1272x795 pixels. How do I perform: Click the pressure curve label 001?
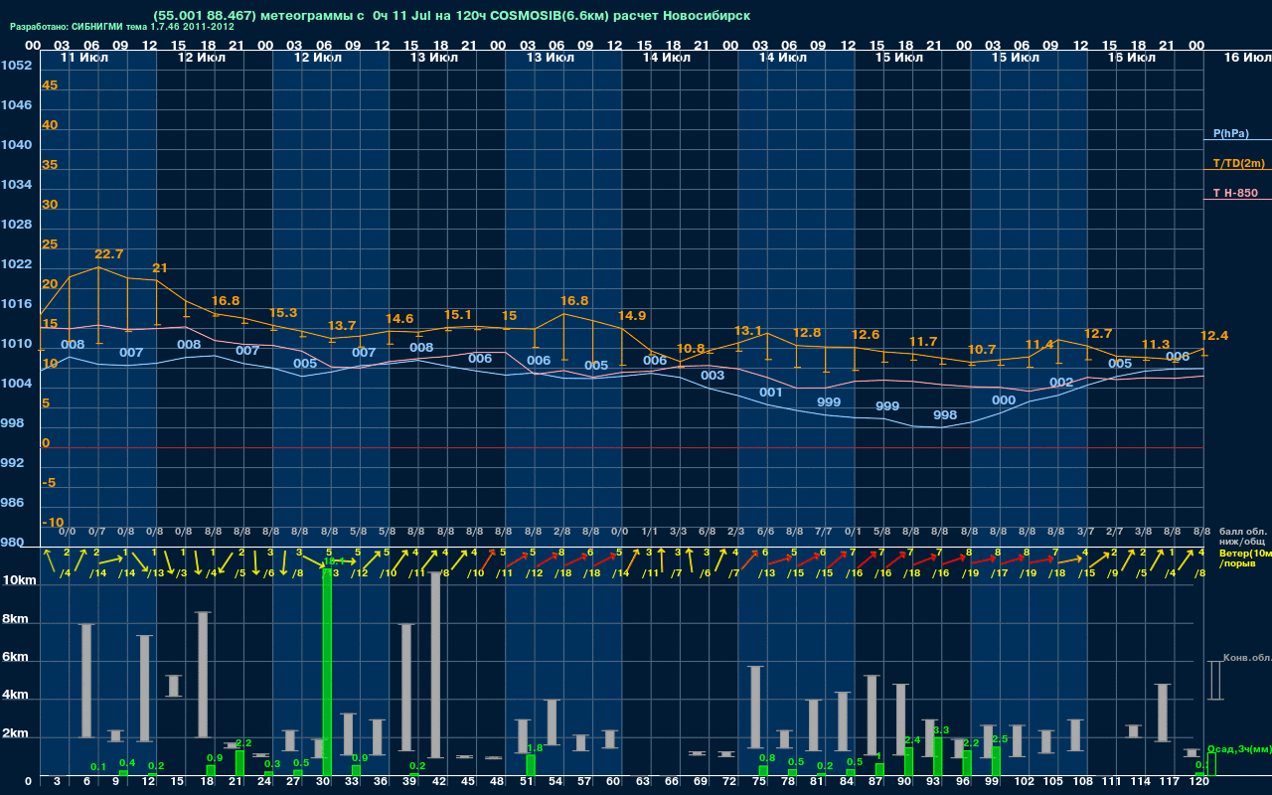point(771,393)
